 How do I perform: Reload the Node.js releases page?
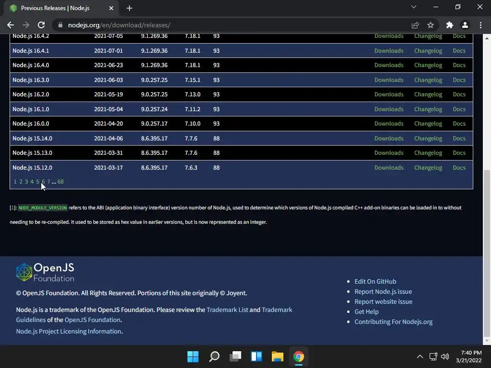(41, 25)
